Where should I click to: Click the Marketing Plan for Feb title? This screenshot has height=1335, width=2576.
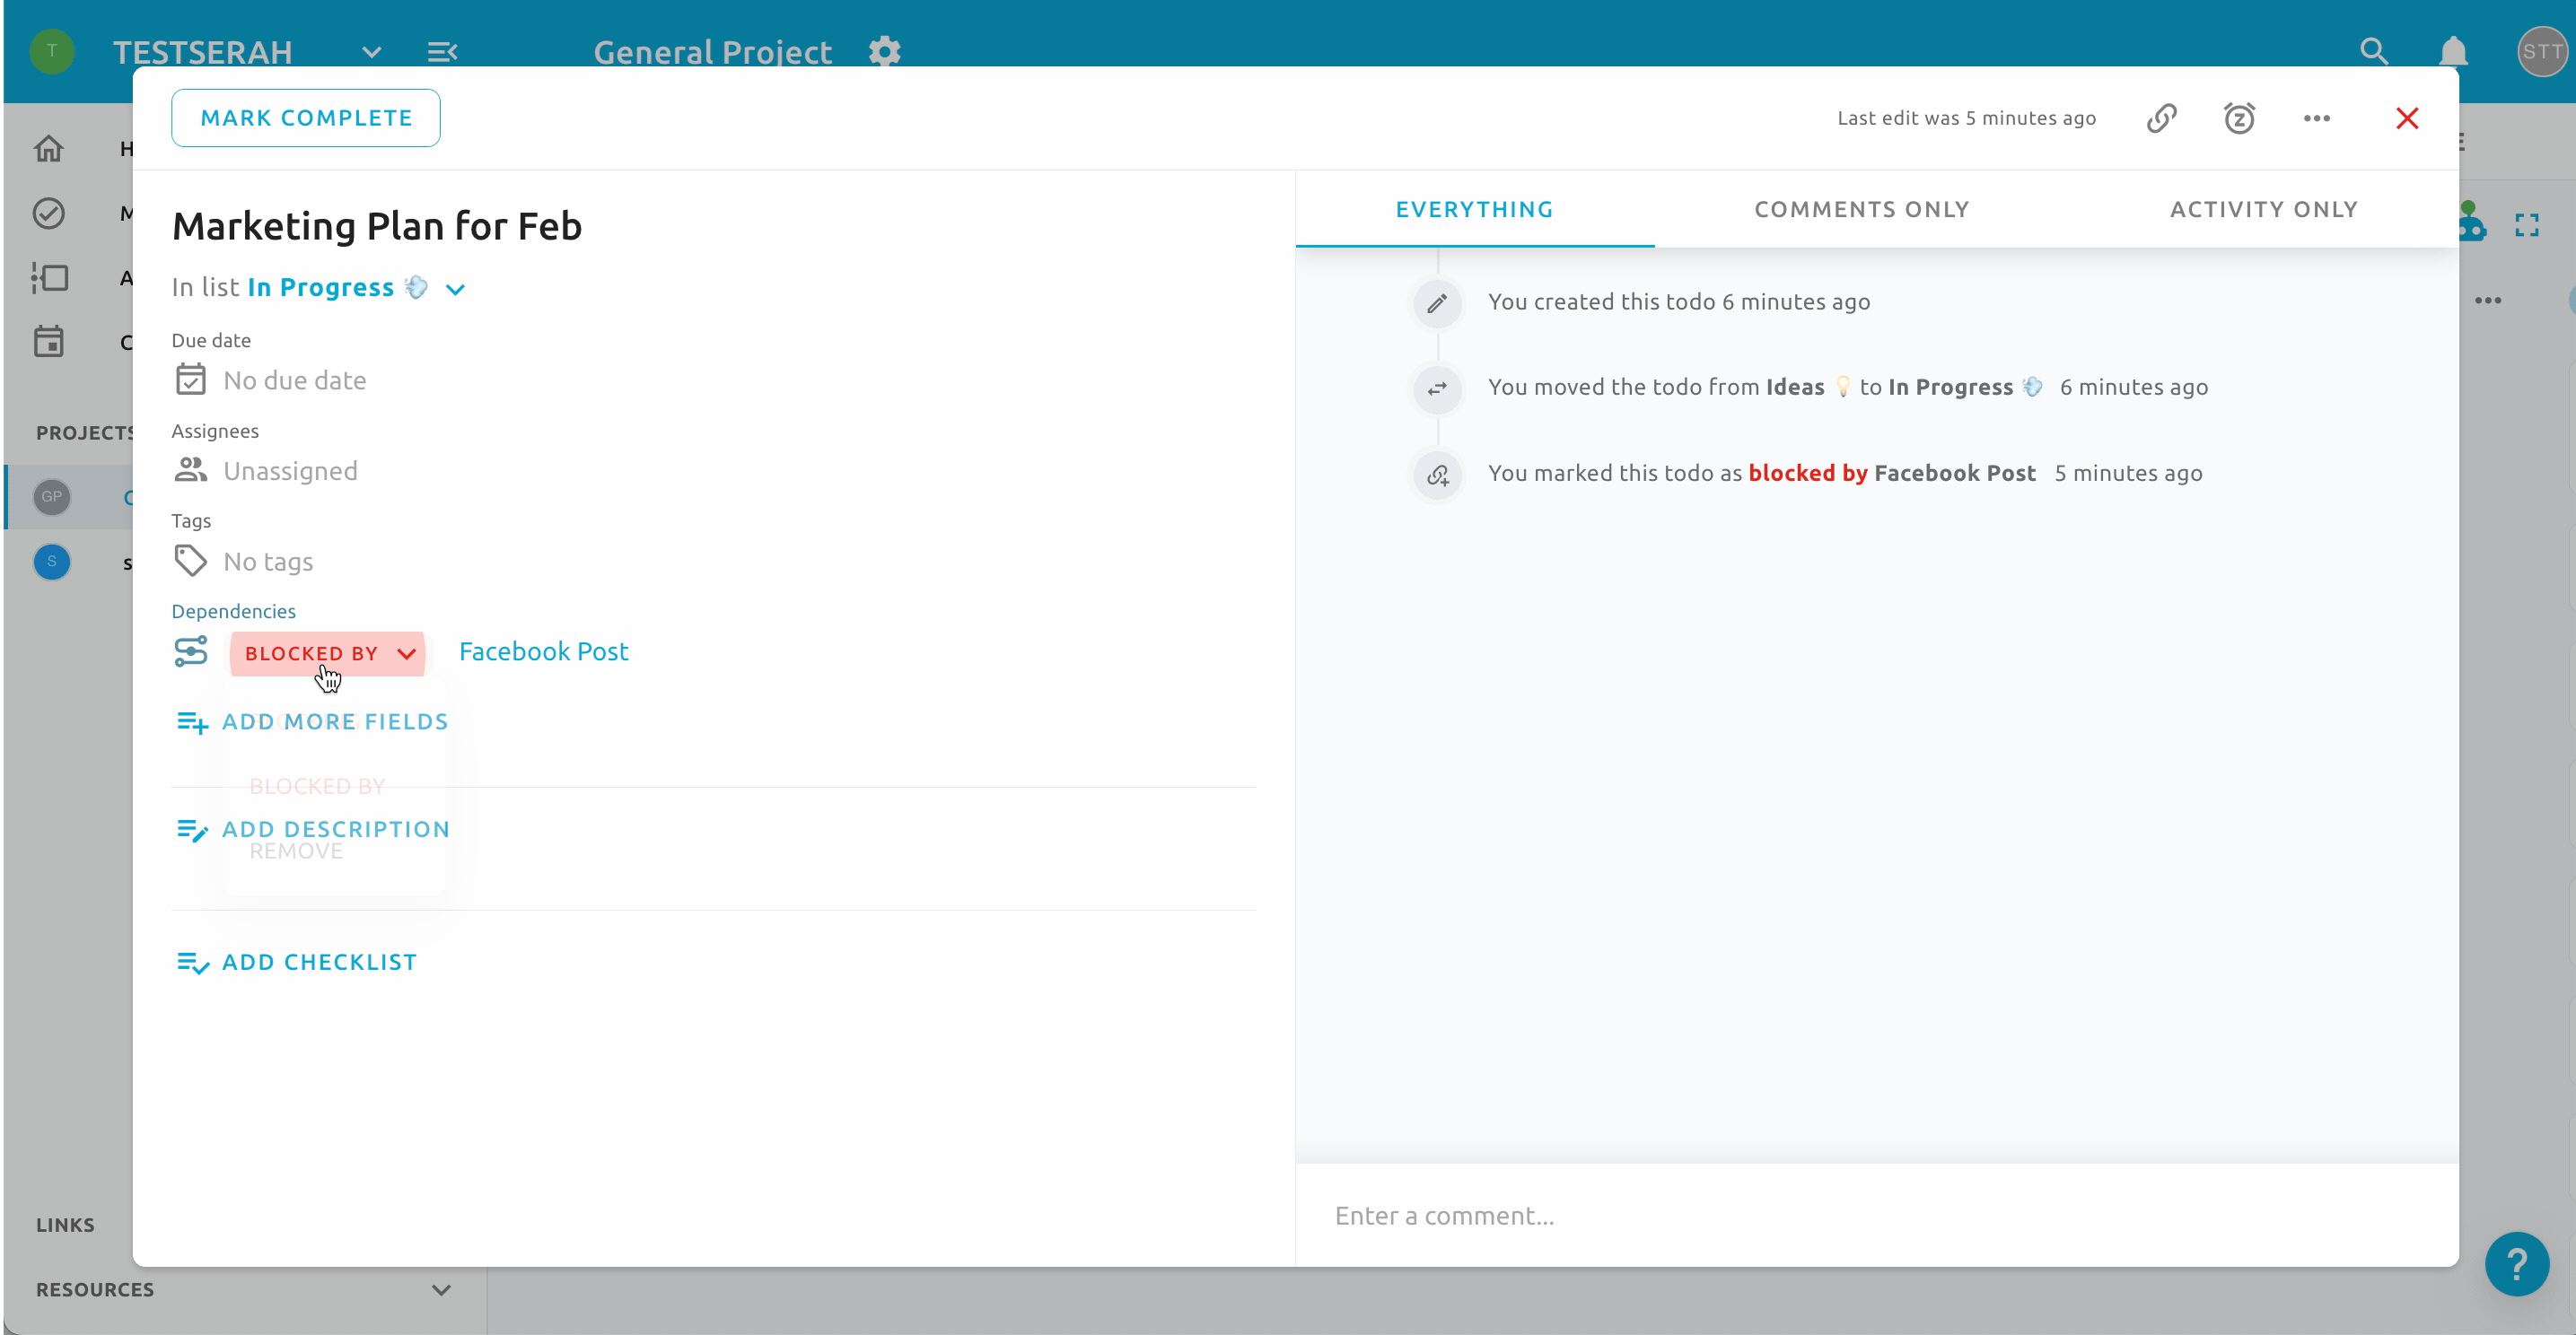point(376,226)
